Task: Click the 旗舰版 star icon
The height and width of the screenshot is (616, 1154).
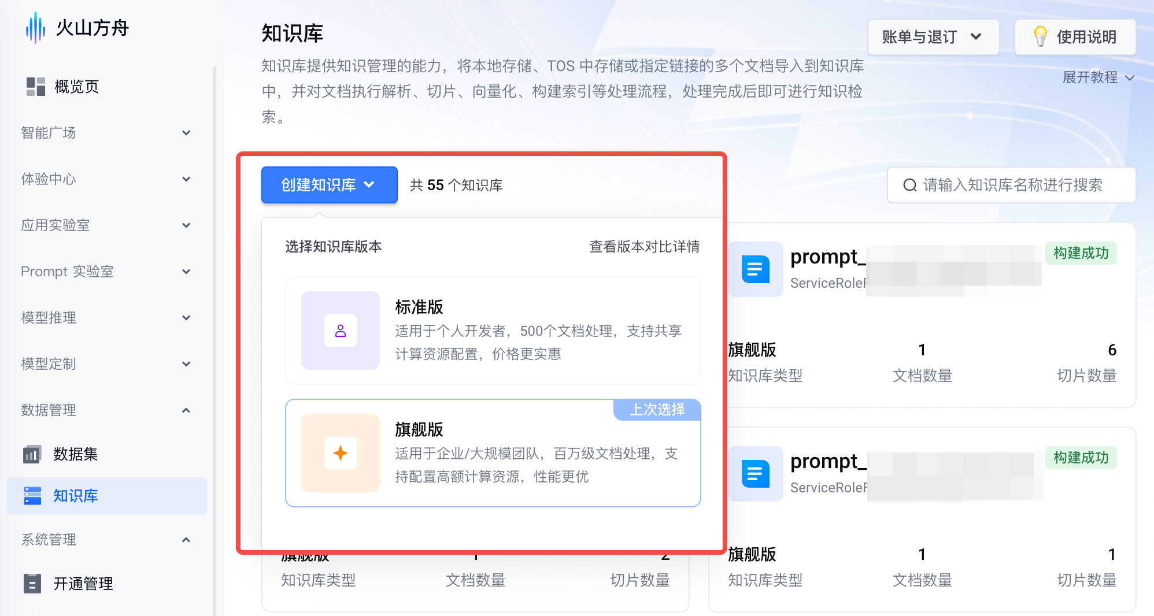Action: (340, 453)
